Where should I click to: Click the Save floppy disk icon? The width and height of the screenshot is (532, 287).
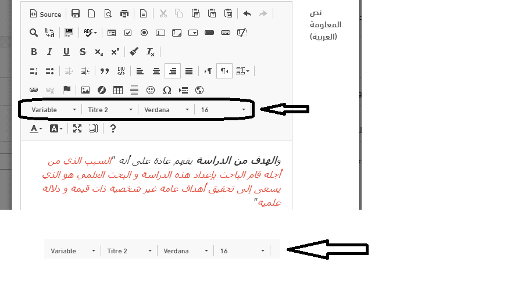pyautogui.click(x=76, y=13)
